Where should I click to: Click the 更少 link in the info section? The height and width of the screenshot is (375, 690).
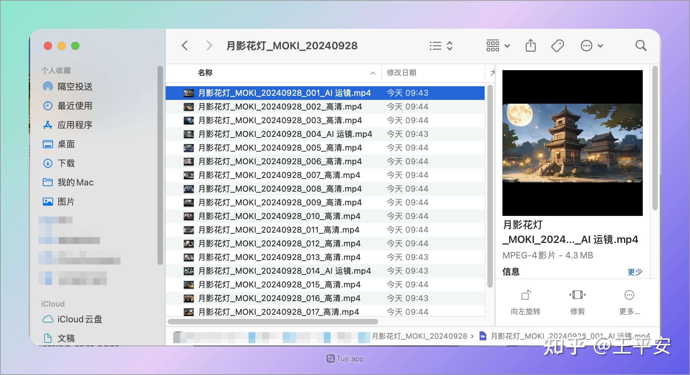coord(635,272)
